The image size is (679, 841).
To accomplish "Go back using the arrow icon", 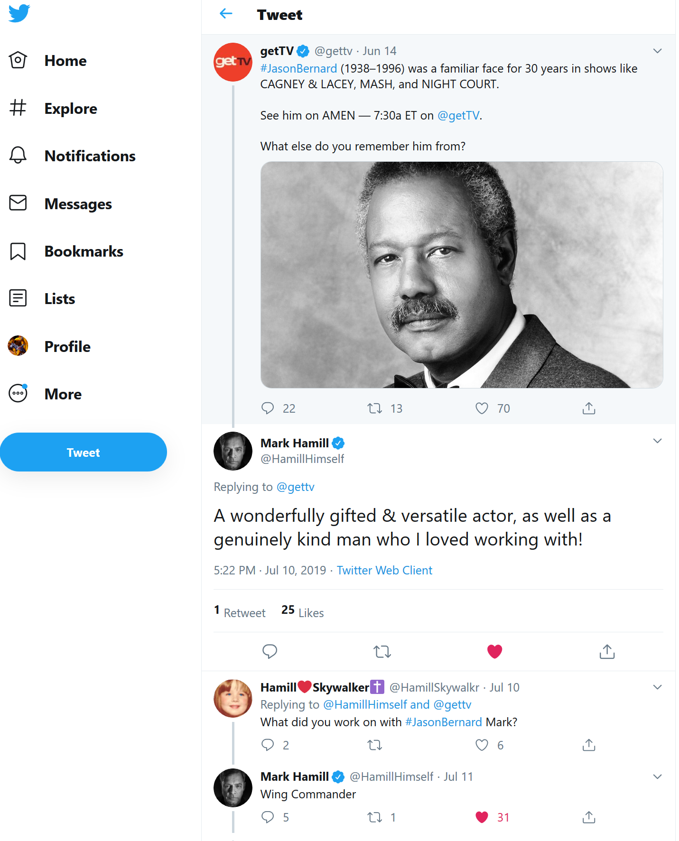I will (x=226, y=14).
